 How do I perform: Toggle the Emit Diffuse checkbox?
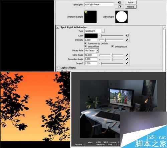point(86,46)
